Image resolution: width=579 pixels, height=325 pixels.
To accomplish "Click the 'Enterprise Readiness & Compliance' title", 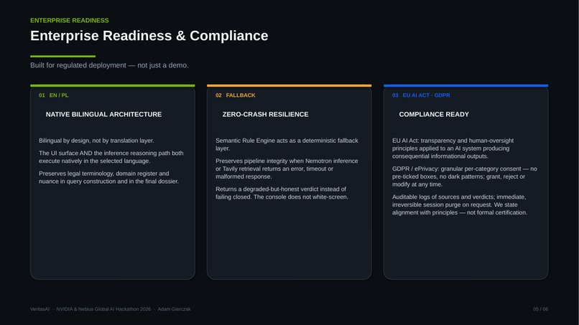I will click(x=149, y=36).
